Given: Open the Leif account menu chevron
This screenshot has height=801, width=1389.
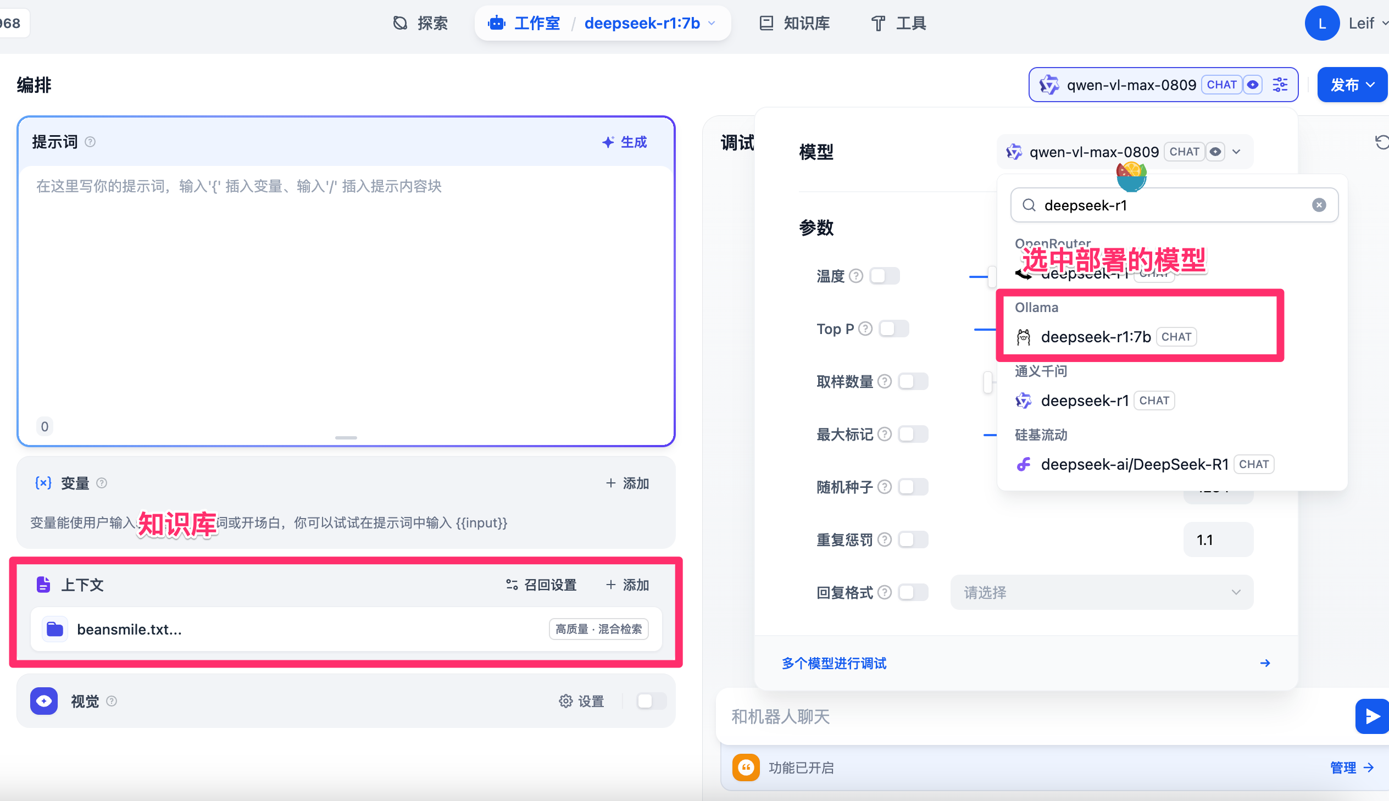Looking at the screenshot, I should [x=1384, y=23].
